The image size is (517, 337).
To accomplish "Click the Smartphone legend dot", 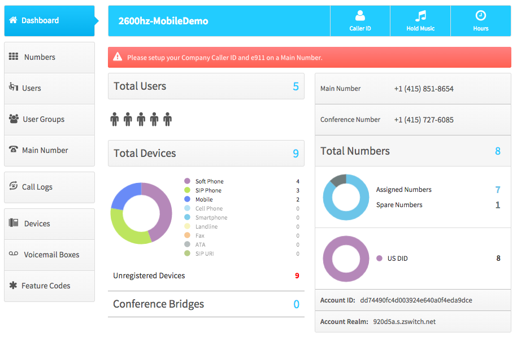I will (x=187, y=217).
